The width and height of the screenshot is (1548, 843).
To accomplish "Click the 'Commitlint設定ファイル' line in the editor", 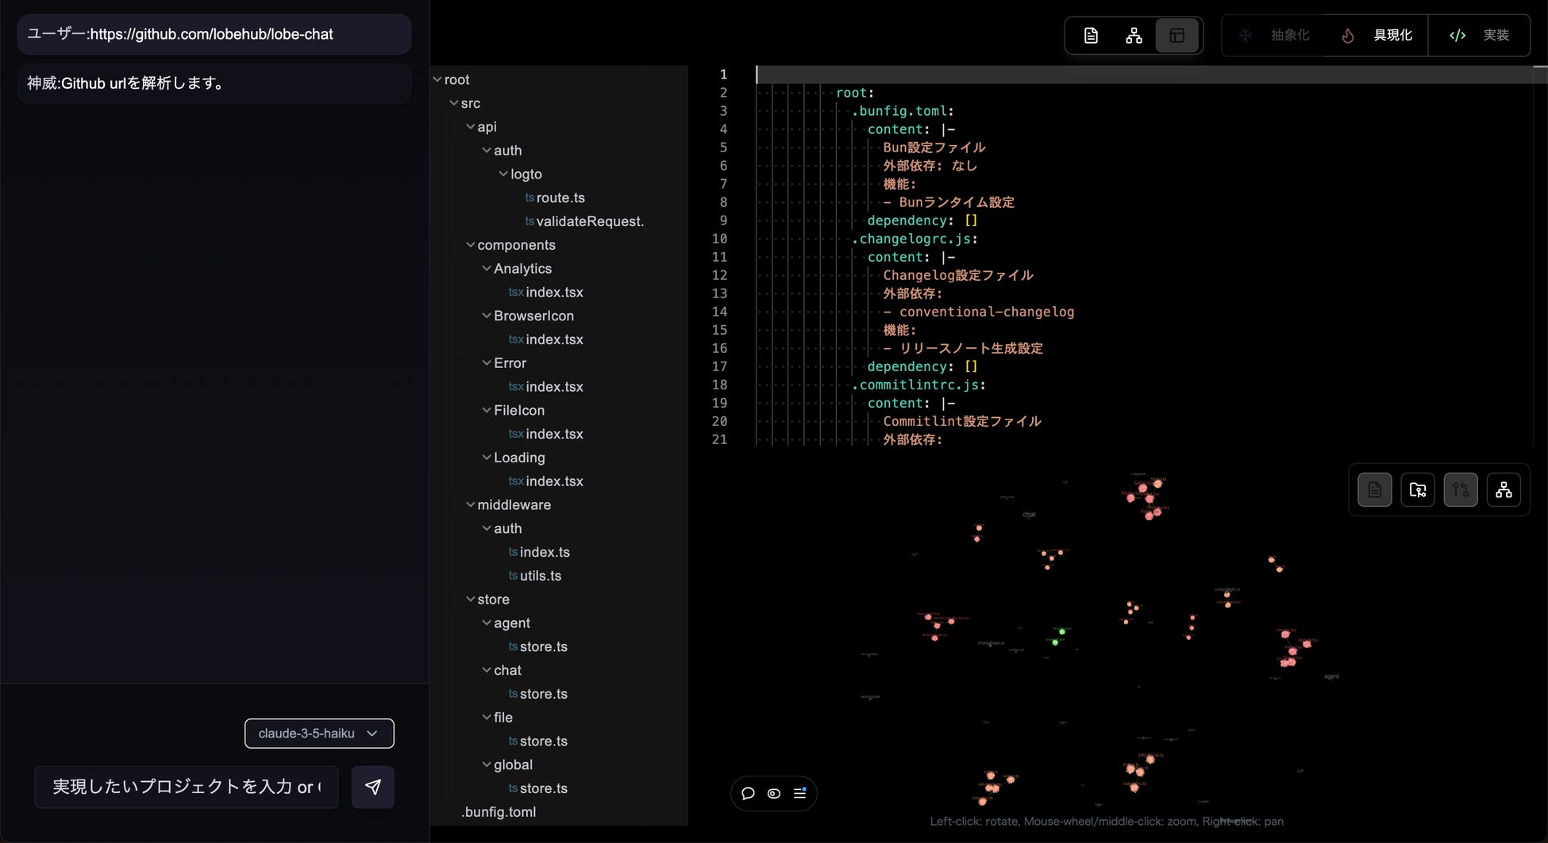I will point(962,421).
